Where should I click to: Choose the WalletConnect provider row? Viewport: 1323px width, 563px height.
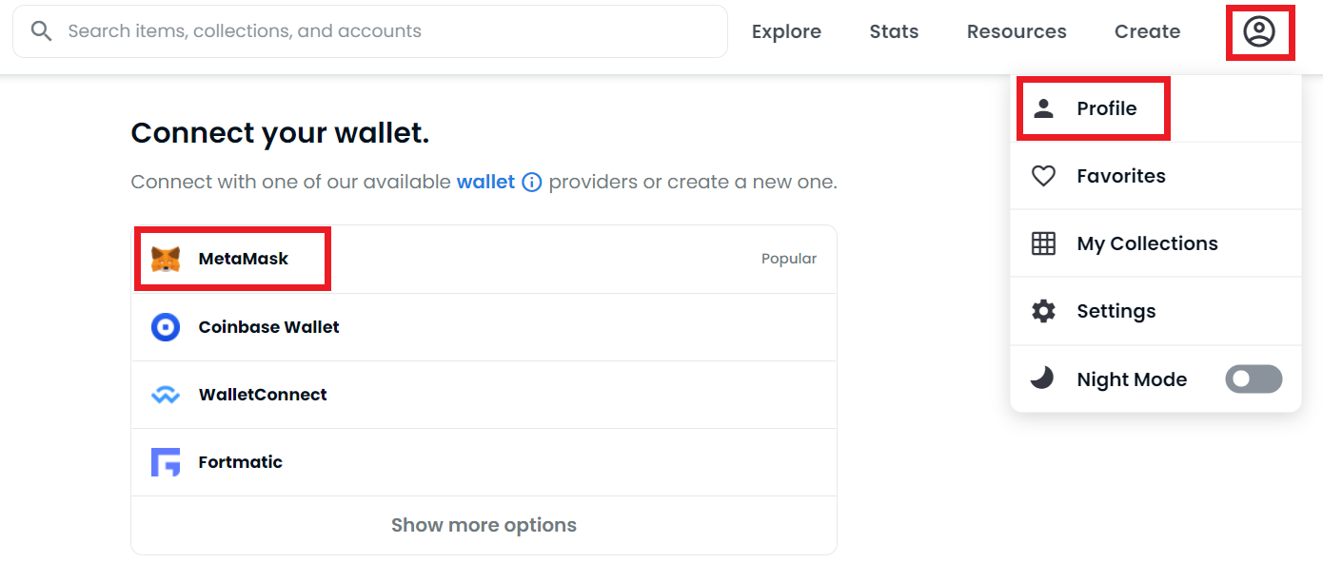[484, 395]
